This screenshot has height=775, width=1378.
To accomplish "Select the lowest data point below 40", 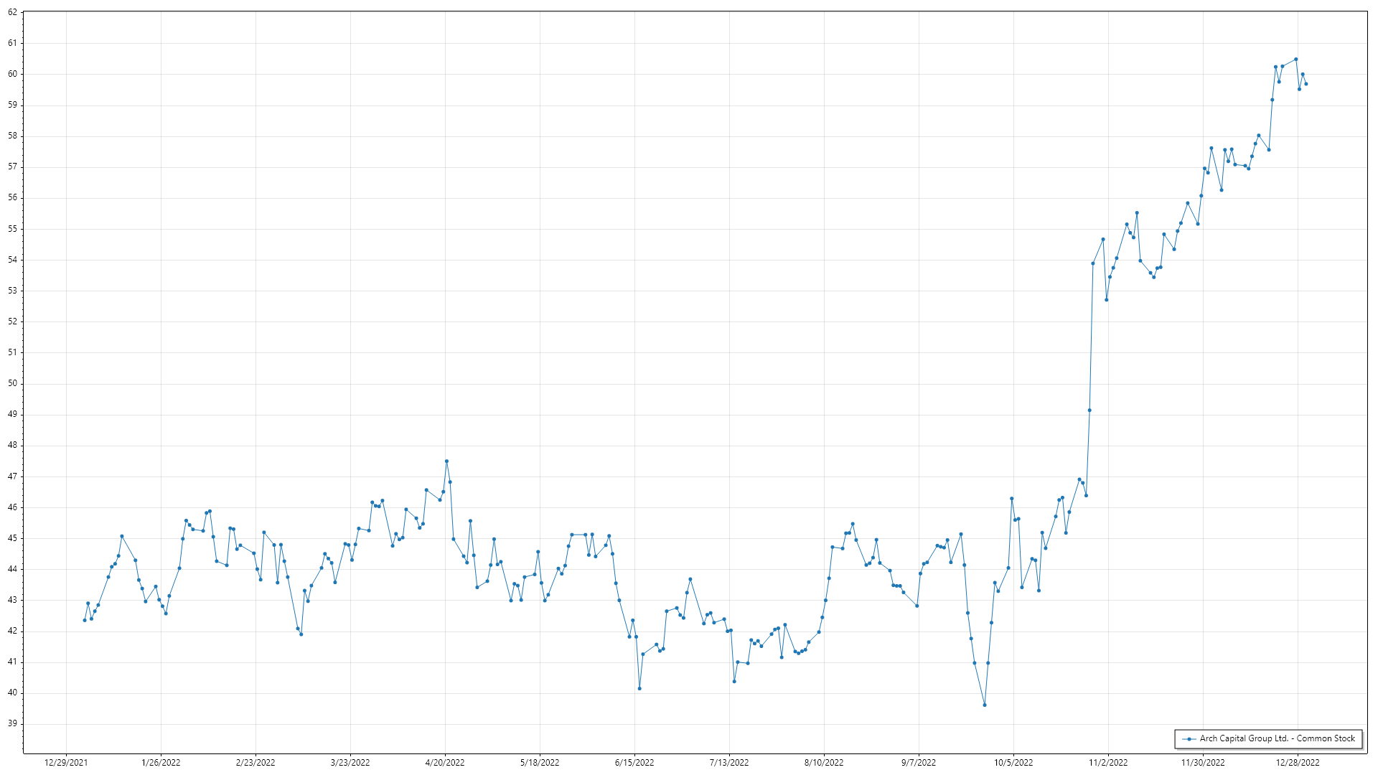I will 985,705.
